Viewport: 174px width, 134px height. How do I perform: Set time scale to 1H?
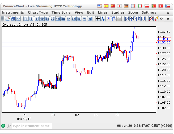point(58,18)
